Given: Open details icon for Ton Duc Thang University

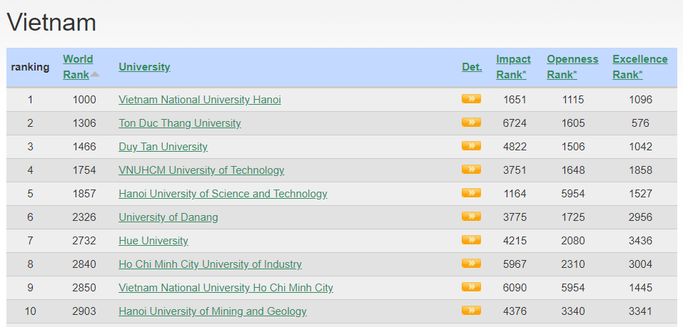Looking at the screenshot, I should tap(471, 123).
